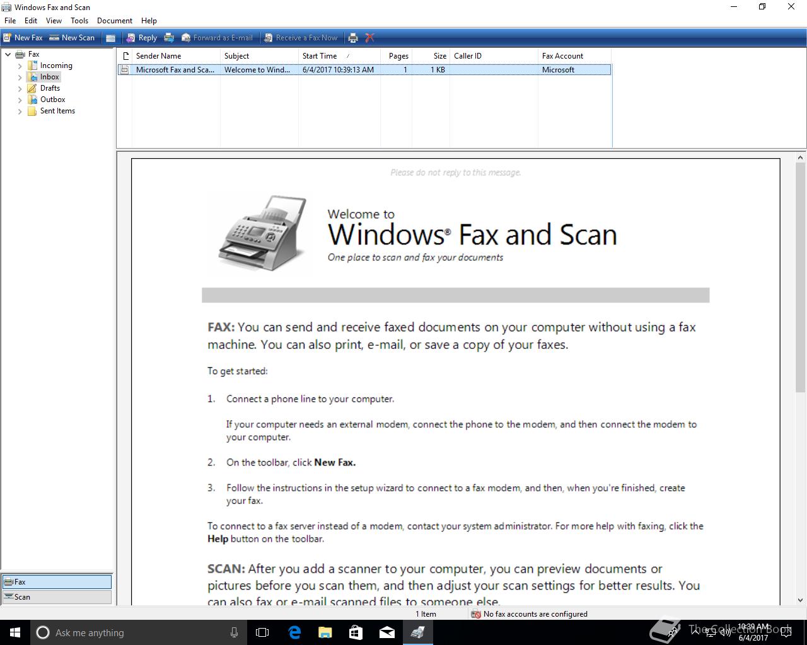Launch Microsoft Edge from taskbar
This screenshot has height=645, width=807.
point(294,632)
